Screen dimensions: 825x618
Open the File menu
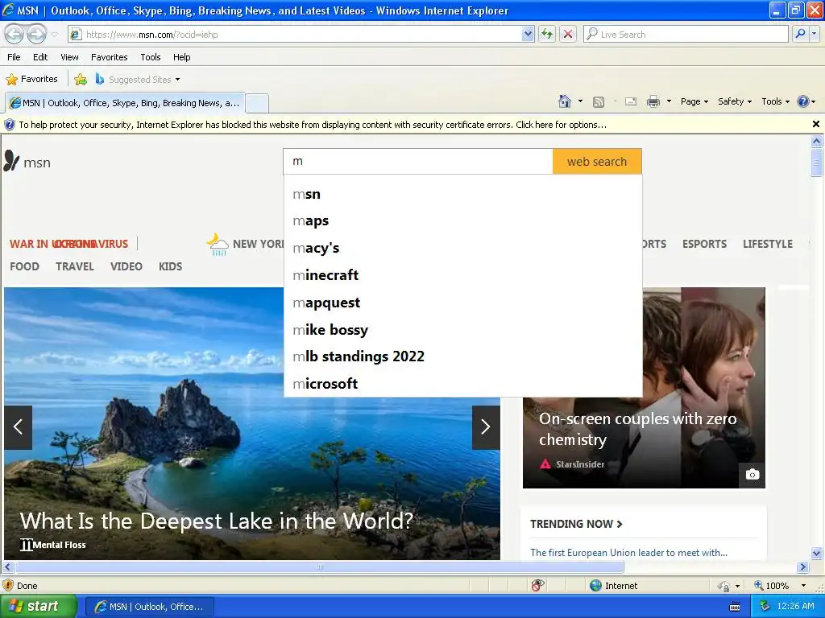tap(14, 57)
